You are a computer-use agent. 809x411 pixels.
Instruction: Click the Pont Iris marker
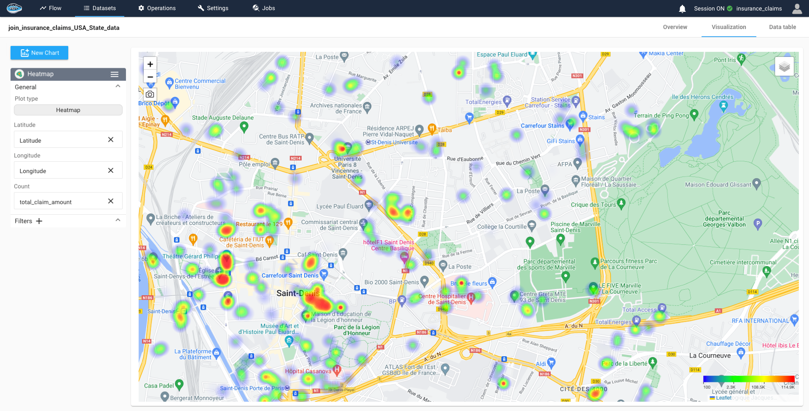tap(741, 59)
